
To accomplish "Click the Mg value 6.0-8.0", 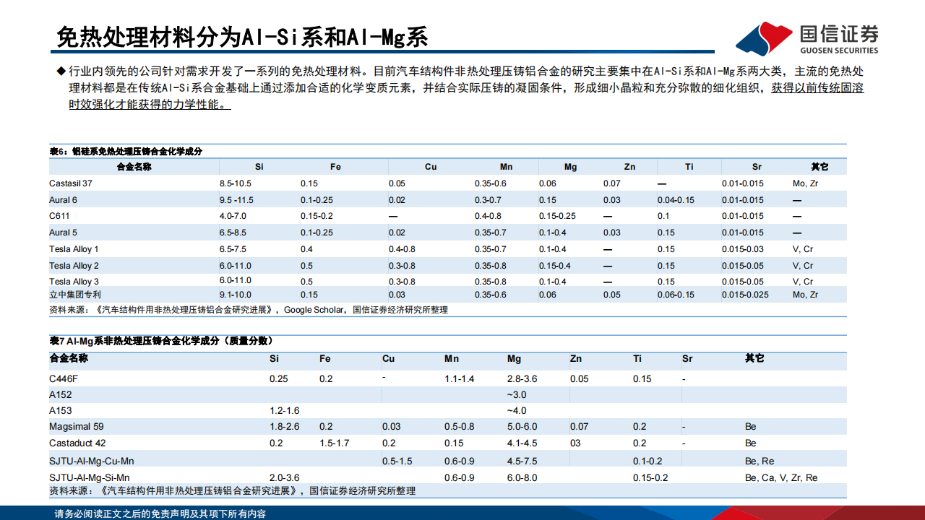I will pos(522,477).
